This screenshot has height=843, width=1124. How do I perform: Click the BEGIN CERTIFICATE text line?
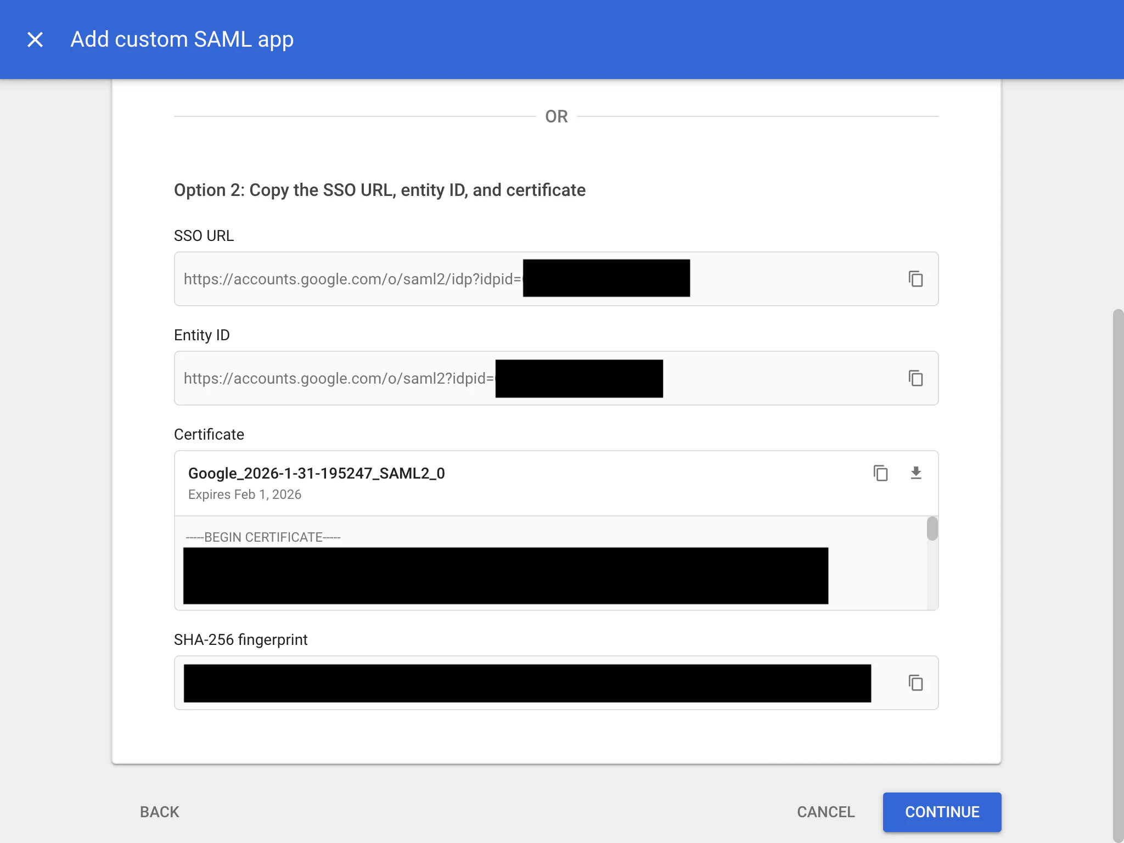click(x=263, y=537)
